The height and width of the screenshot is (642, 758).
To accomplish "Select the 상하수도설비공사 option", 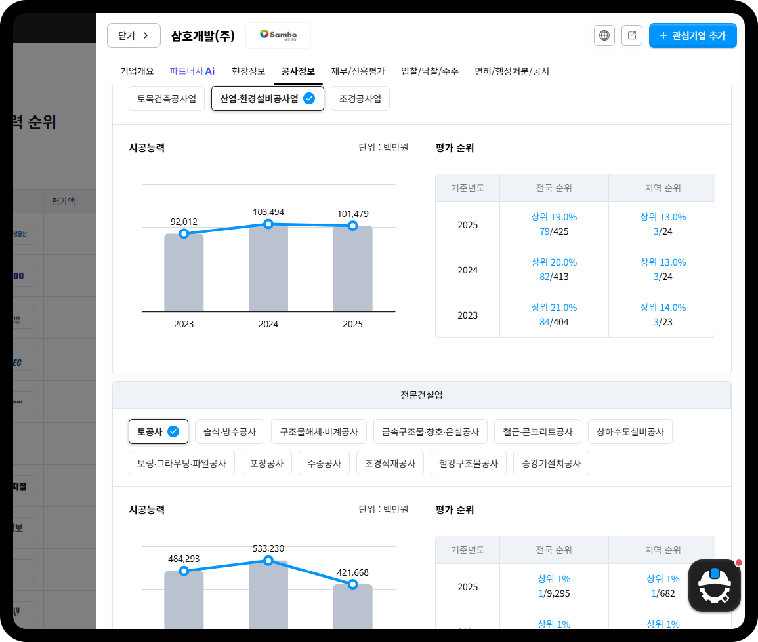I will pyautogui.click(x=631, y=431).
